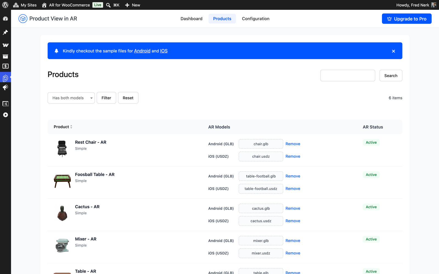Click the Foosball Table product thumbnail
The width and height of the screenshot is (439, 274).
[x=62, y=181]
